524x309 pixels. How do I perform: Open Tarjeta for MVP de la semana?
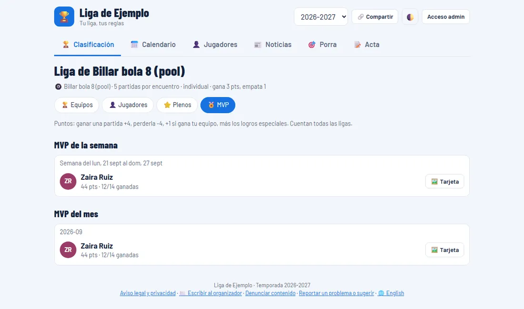[445, 182]
